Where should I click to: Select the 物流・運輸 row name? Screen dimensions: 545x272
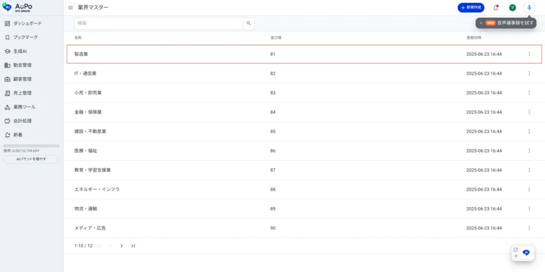tap(86, 209)
